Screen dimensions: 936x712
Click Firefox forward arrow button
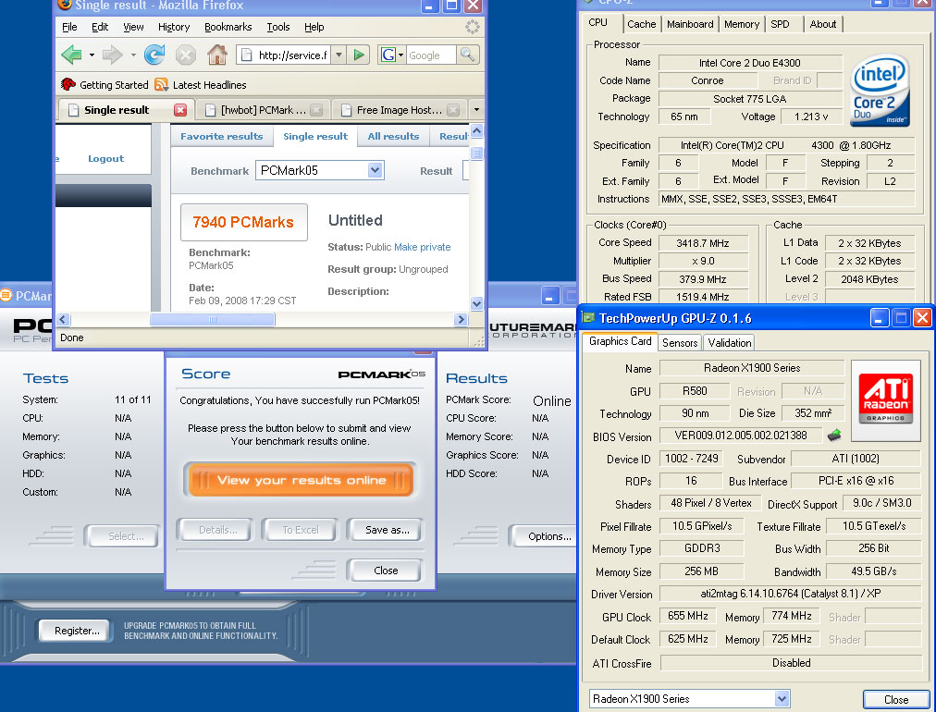(112, 55)
